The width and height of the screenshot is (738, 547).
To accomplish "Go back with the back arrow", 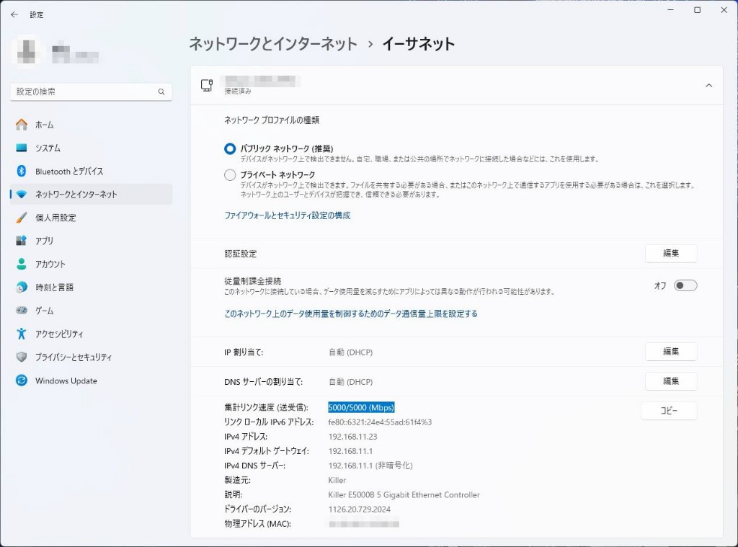I will [14, 14].
